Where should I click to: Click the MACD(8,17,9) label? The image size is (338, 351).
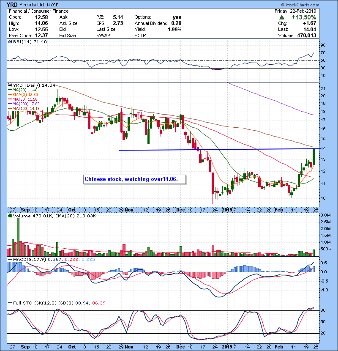(30, 260)
